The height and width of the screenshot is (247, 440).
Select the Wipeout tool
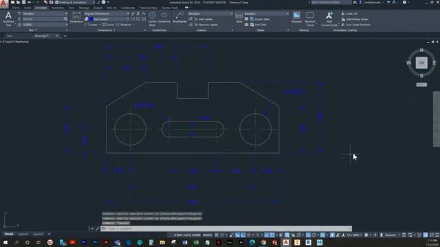pyautogui.click(x=296, y=17)
